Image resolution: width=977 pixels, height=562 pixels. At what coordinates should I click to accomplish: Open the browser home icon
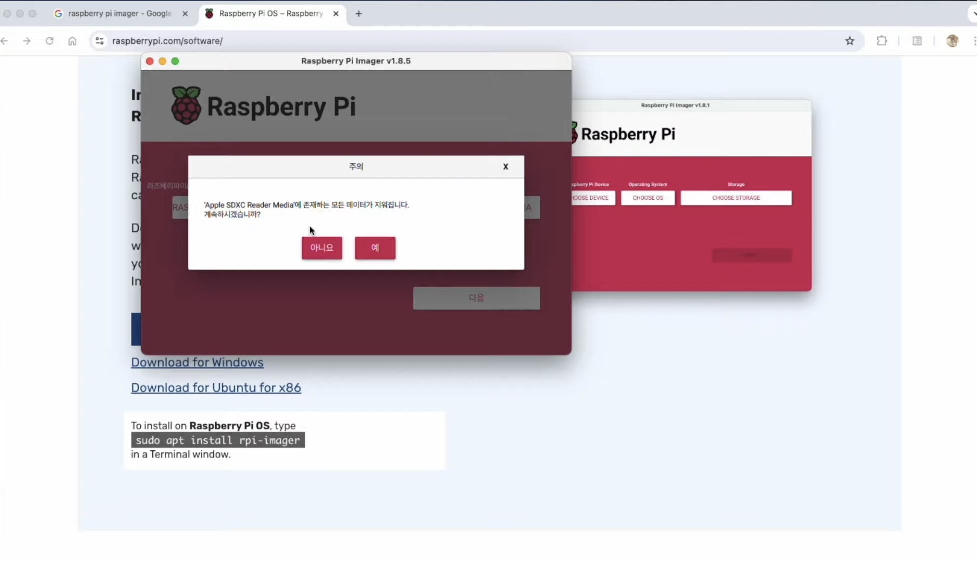pos(72,41)
